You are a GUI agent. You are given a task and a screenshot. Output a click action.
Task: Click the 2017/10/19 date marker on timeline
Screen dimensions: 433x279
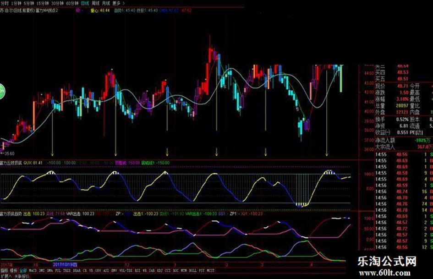[65, 264]
